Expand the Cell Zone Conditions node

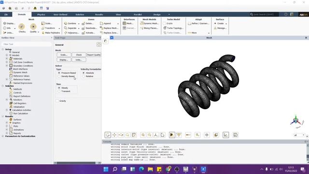(7, 62)
